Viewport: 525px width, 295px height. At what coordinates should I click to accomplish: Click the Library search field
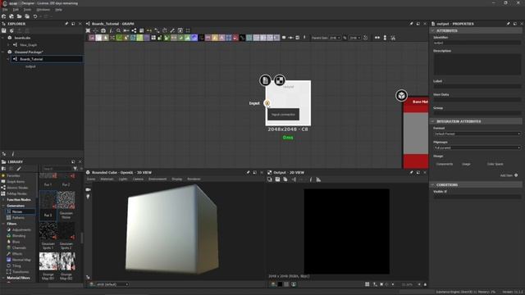pyautogui.click(x=57, y=169)
